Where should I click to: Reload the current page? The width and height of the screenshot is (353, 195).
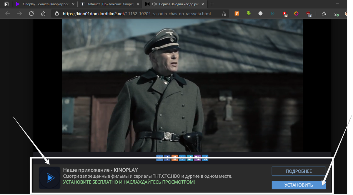(x=31, y=13)
